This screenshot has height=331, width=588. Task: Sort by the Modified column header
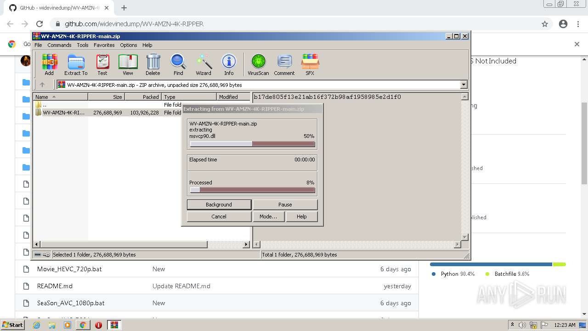coord(233,97)
